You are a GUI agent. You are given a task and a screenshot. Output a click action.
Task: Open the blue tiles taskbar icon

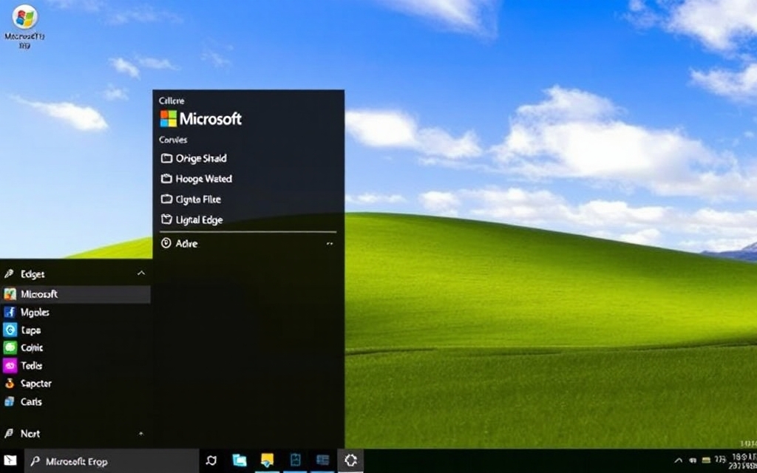(x=322, y=460)
